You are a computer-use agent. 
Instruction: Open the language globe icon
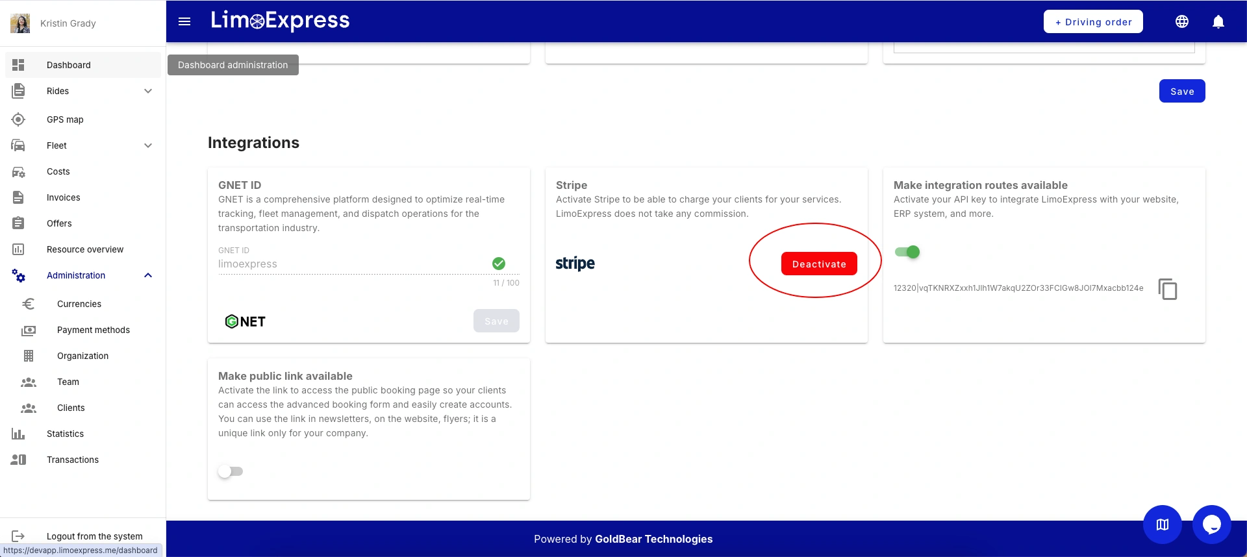click(1182, 21)
